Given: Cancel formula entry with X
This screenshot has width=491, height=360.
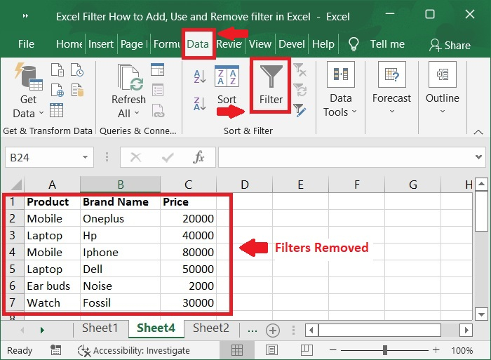Looking at the screenshot, I should 135,157.
